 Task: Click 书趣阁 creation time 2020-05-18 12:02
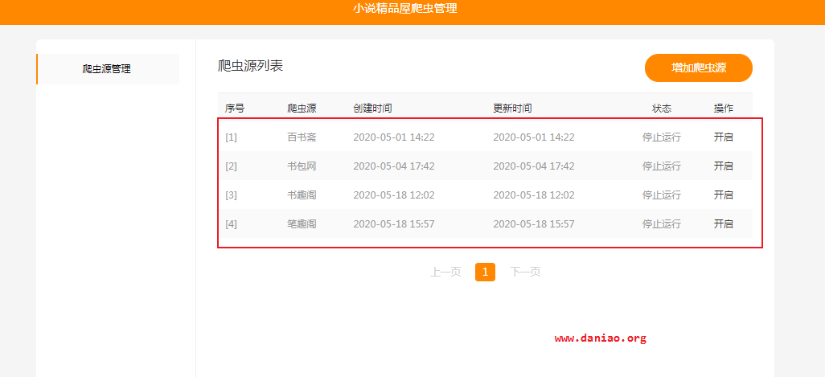[393, 195]
